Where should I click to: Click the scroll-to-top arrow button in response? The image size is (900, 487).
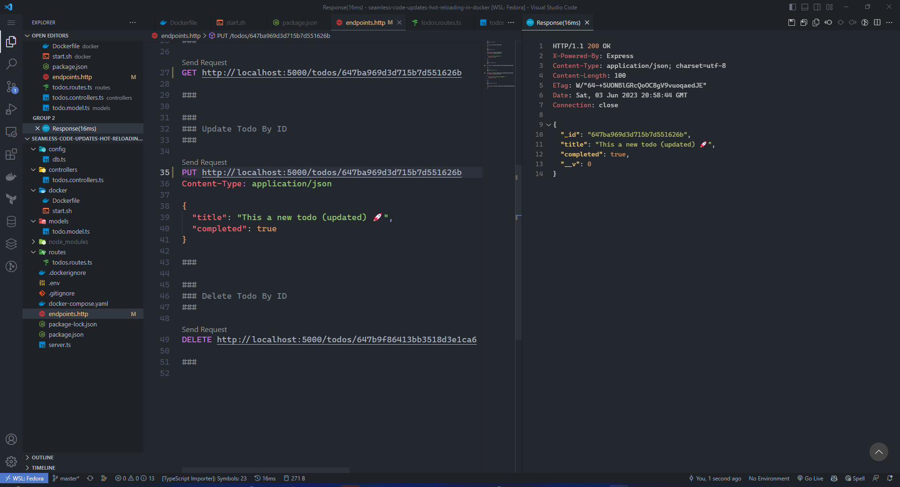(x=878, y=452)
